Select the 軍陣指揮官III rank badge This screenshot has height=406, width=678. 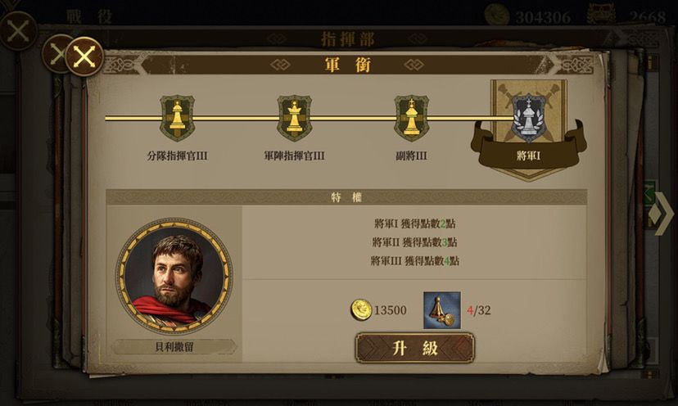(295, 118)
